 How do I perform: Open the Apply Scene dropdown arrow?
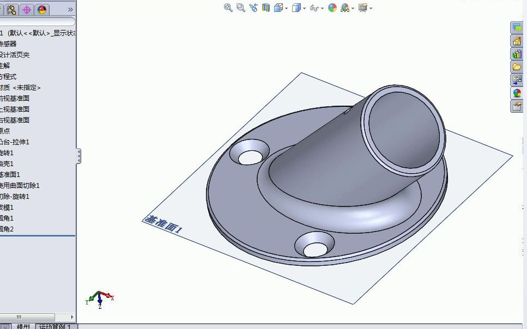(x=354, y=9)
